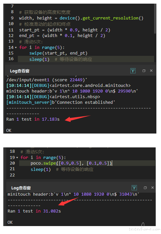Click the filter icon in lower Log panel
The image size is (161, 234).
click(x=134, y=188)
